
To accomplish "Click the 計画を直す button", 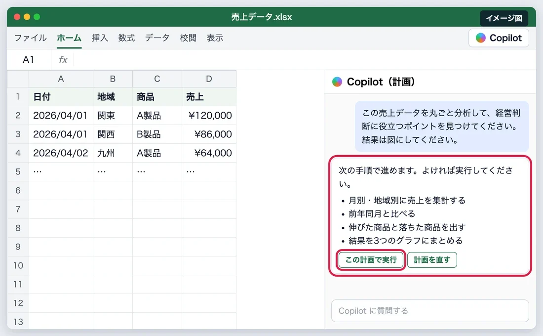I will point(432,260).
